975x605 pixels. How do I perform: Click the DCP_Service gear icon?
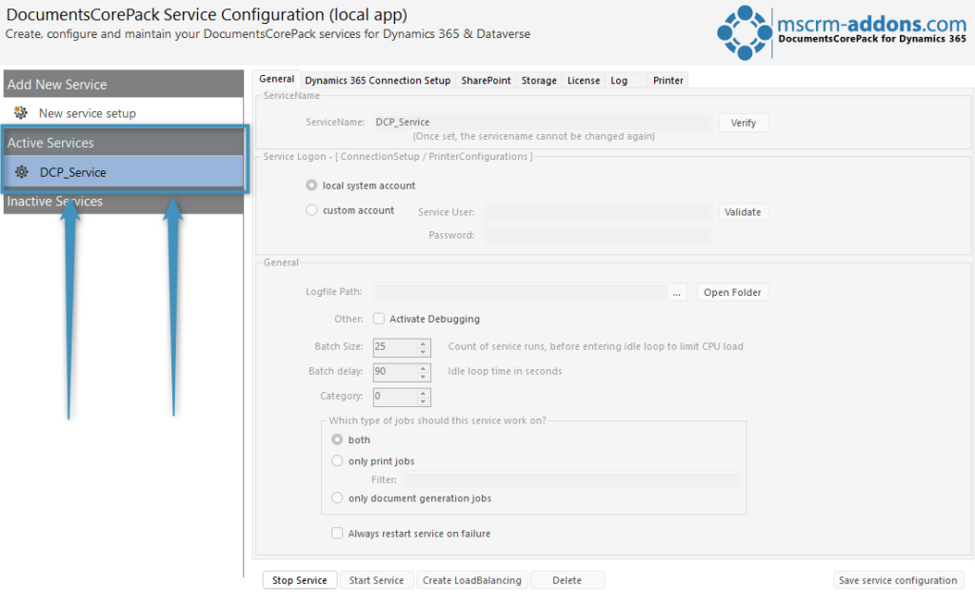pyautogui.click(x=22, y=172)
